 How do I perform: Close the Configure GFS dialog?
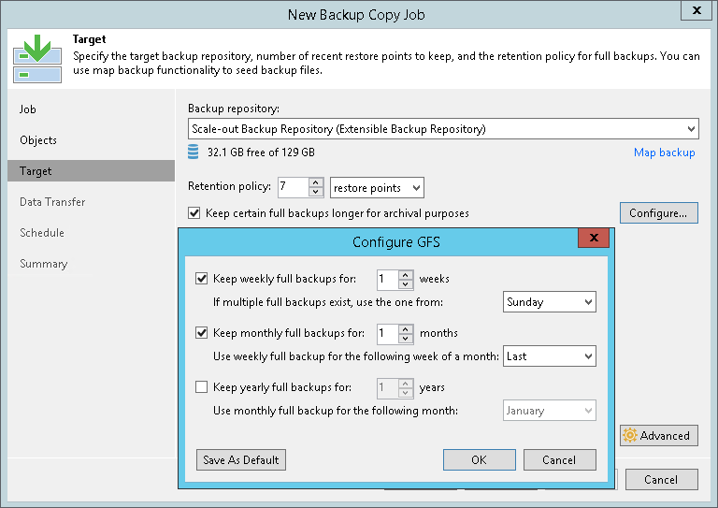click(x=594, y=238)
